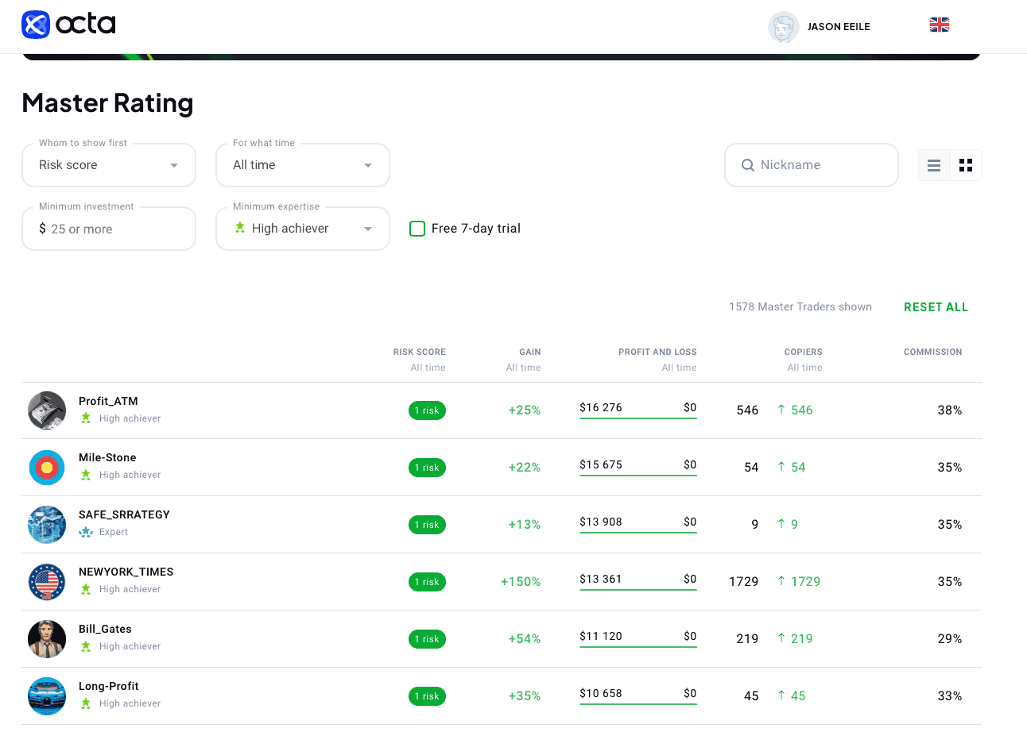Viewport: 1027px width, 732px height.
Task: Sort by the GAIN column header
Action: 529,352
